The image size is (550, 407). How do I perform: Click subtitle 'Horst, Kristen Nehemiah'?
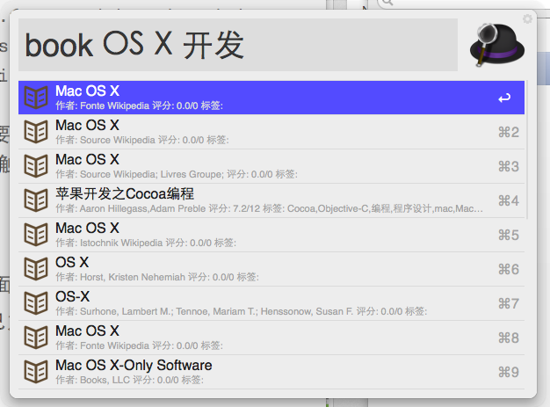click(x=157, y=277)
